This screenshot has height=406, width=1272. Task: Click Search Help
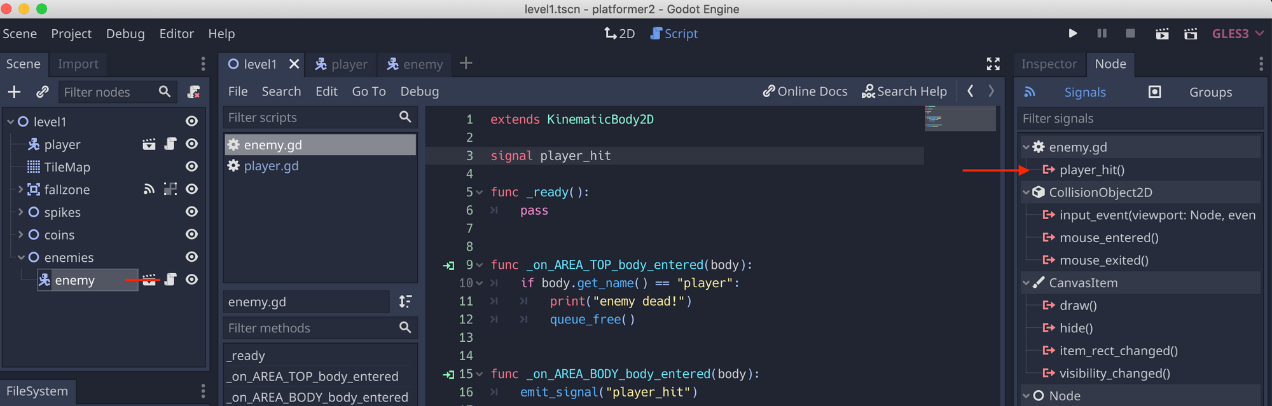click(904, 91)
